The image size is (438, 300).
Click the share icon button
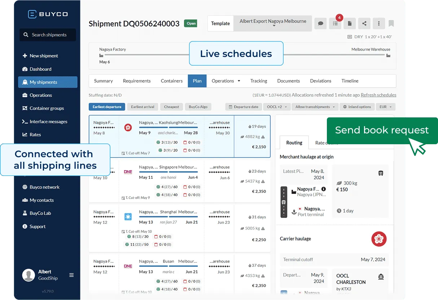(364, 23)
